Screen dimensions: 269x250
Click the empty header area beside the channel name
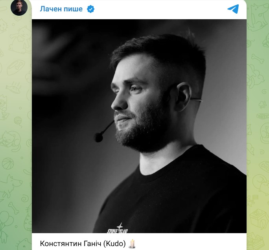[157, 9]
